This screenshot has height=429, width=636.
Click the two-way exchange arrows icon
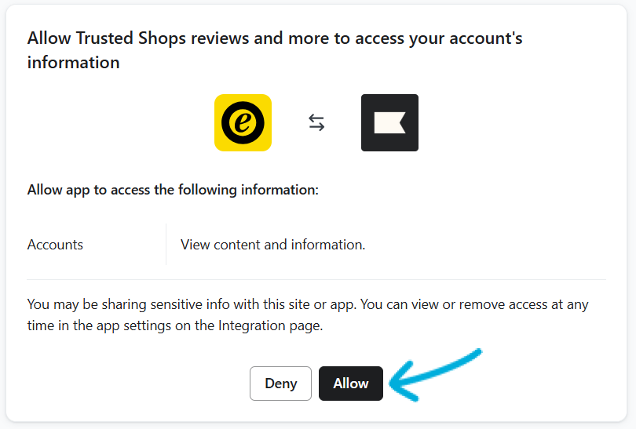(316, 122)
